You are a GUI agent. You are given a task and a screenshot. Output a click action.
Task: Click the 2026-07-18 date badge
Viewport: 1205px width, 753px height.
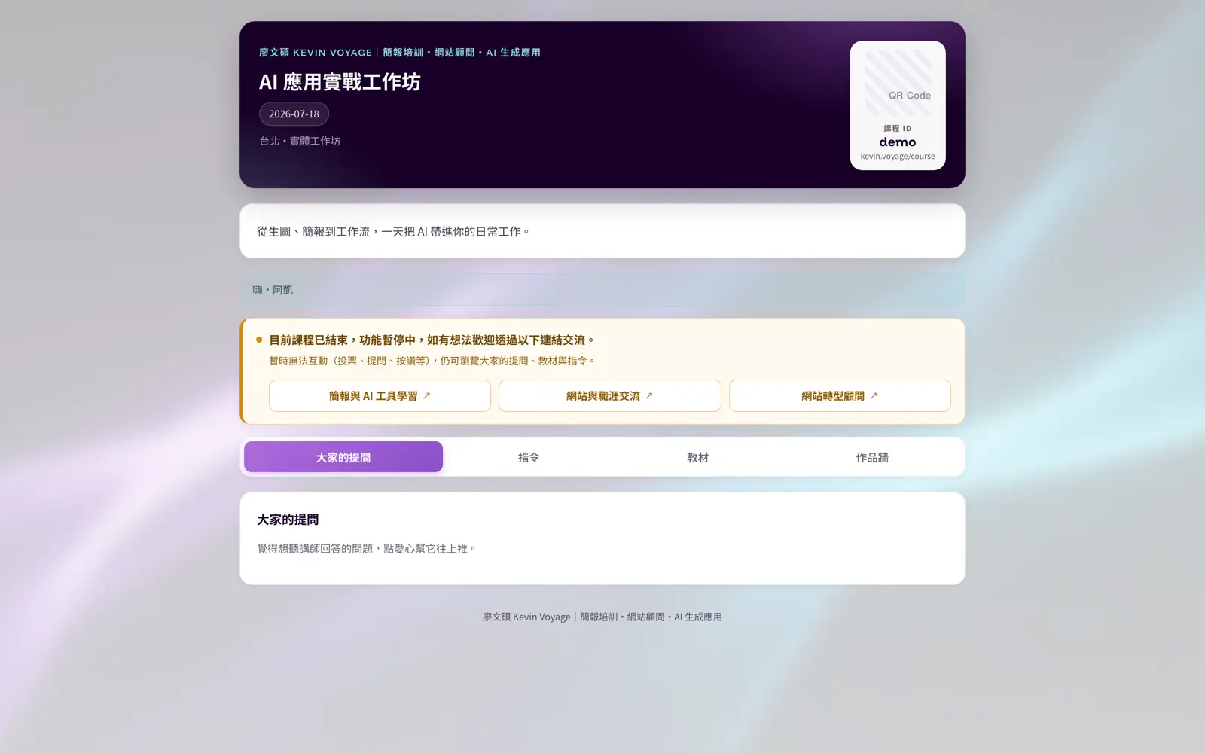pyautogui.click(x=294, y=114)
